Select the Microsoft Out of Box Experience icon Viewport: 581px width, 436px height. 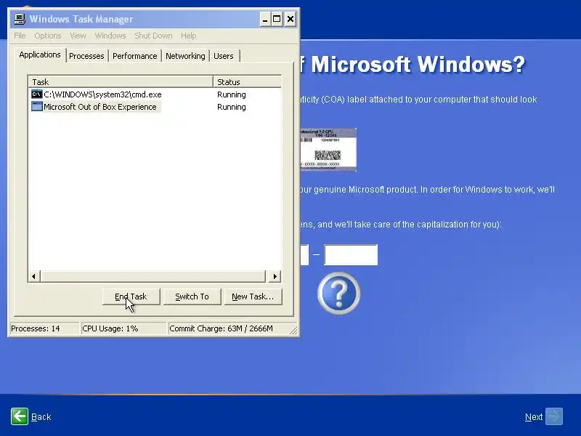click(37, 106)
